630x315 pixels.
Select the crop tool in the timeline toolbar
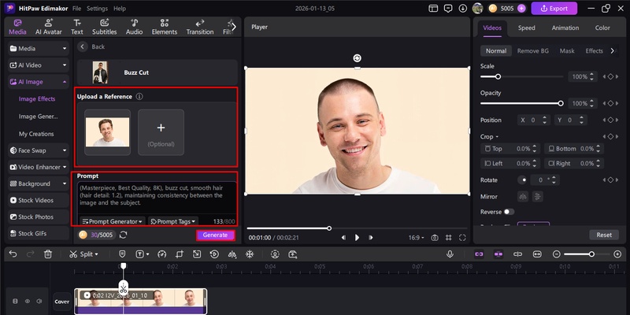pyautogui.click(x=180, y=254)
